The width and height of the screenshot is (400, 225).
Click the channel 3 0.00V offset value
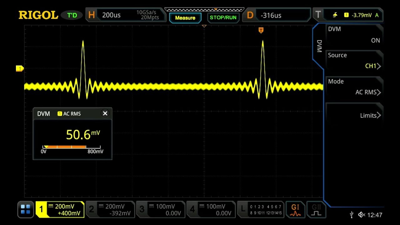click(x=173, y=213)
